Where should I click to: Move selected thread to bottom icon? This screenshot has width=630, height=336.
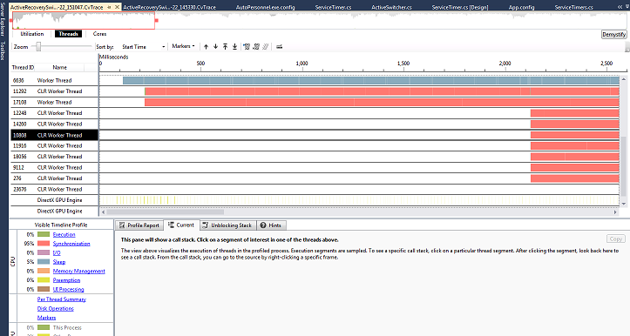coord(234,46)
